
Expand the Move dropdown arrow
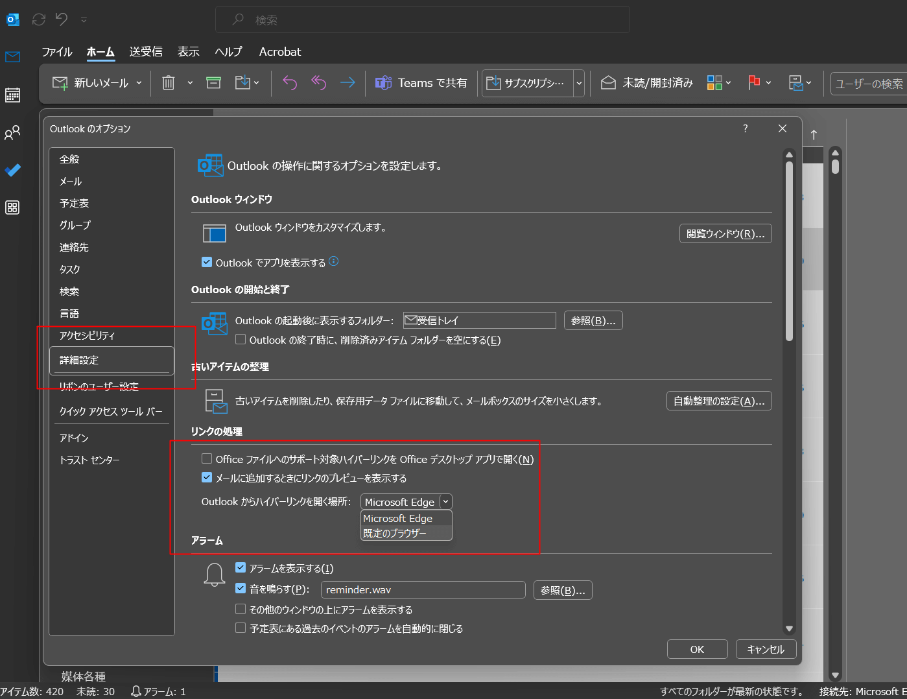click(257, 83)
